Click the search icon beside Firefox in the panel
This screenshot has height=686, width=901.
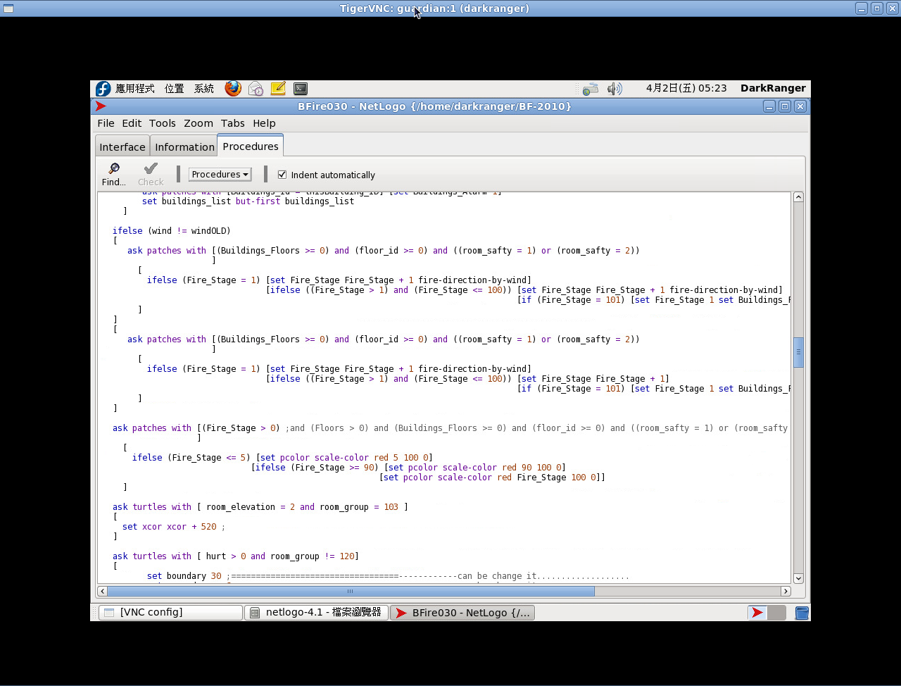point(256,88)
